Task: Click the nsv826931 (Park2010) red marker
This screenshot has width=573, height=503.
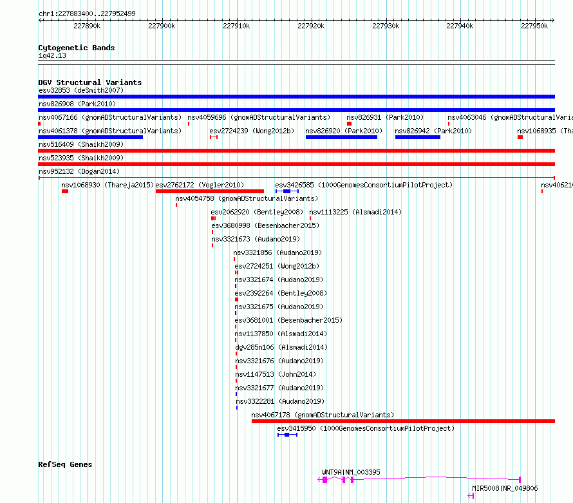Action: coord(350,124)
